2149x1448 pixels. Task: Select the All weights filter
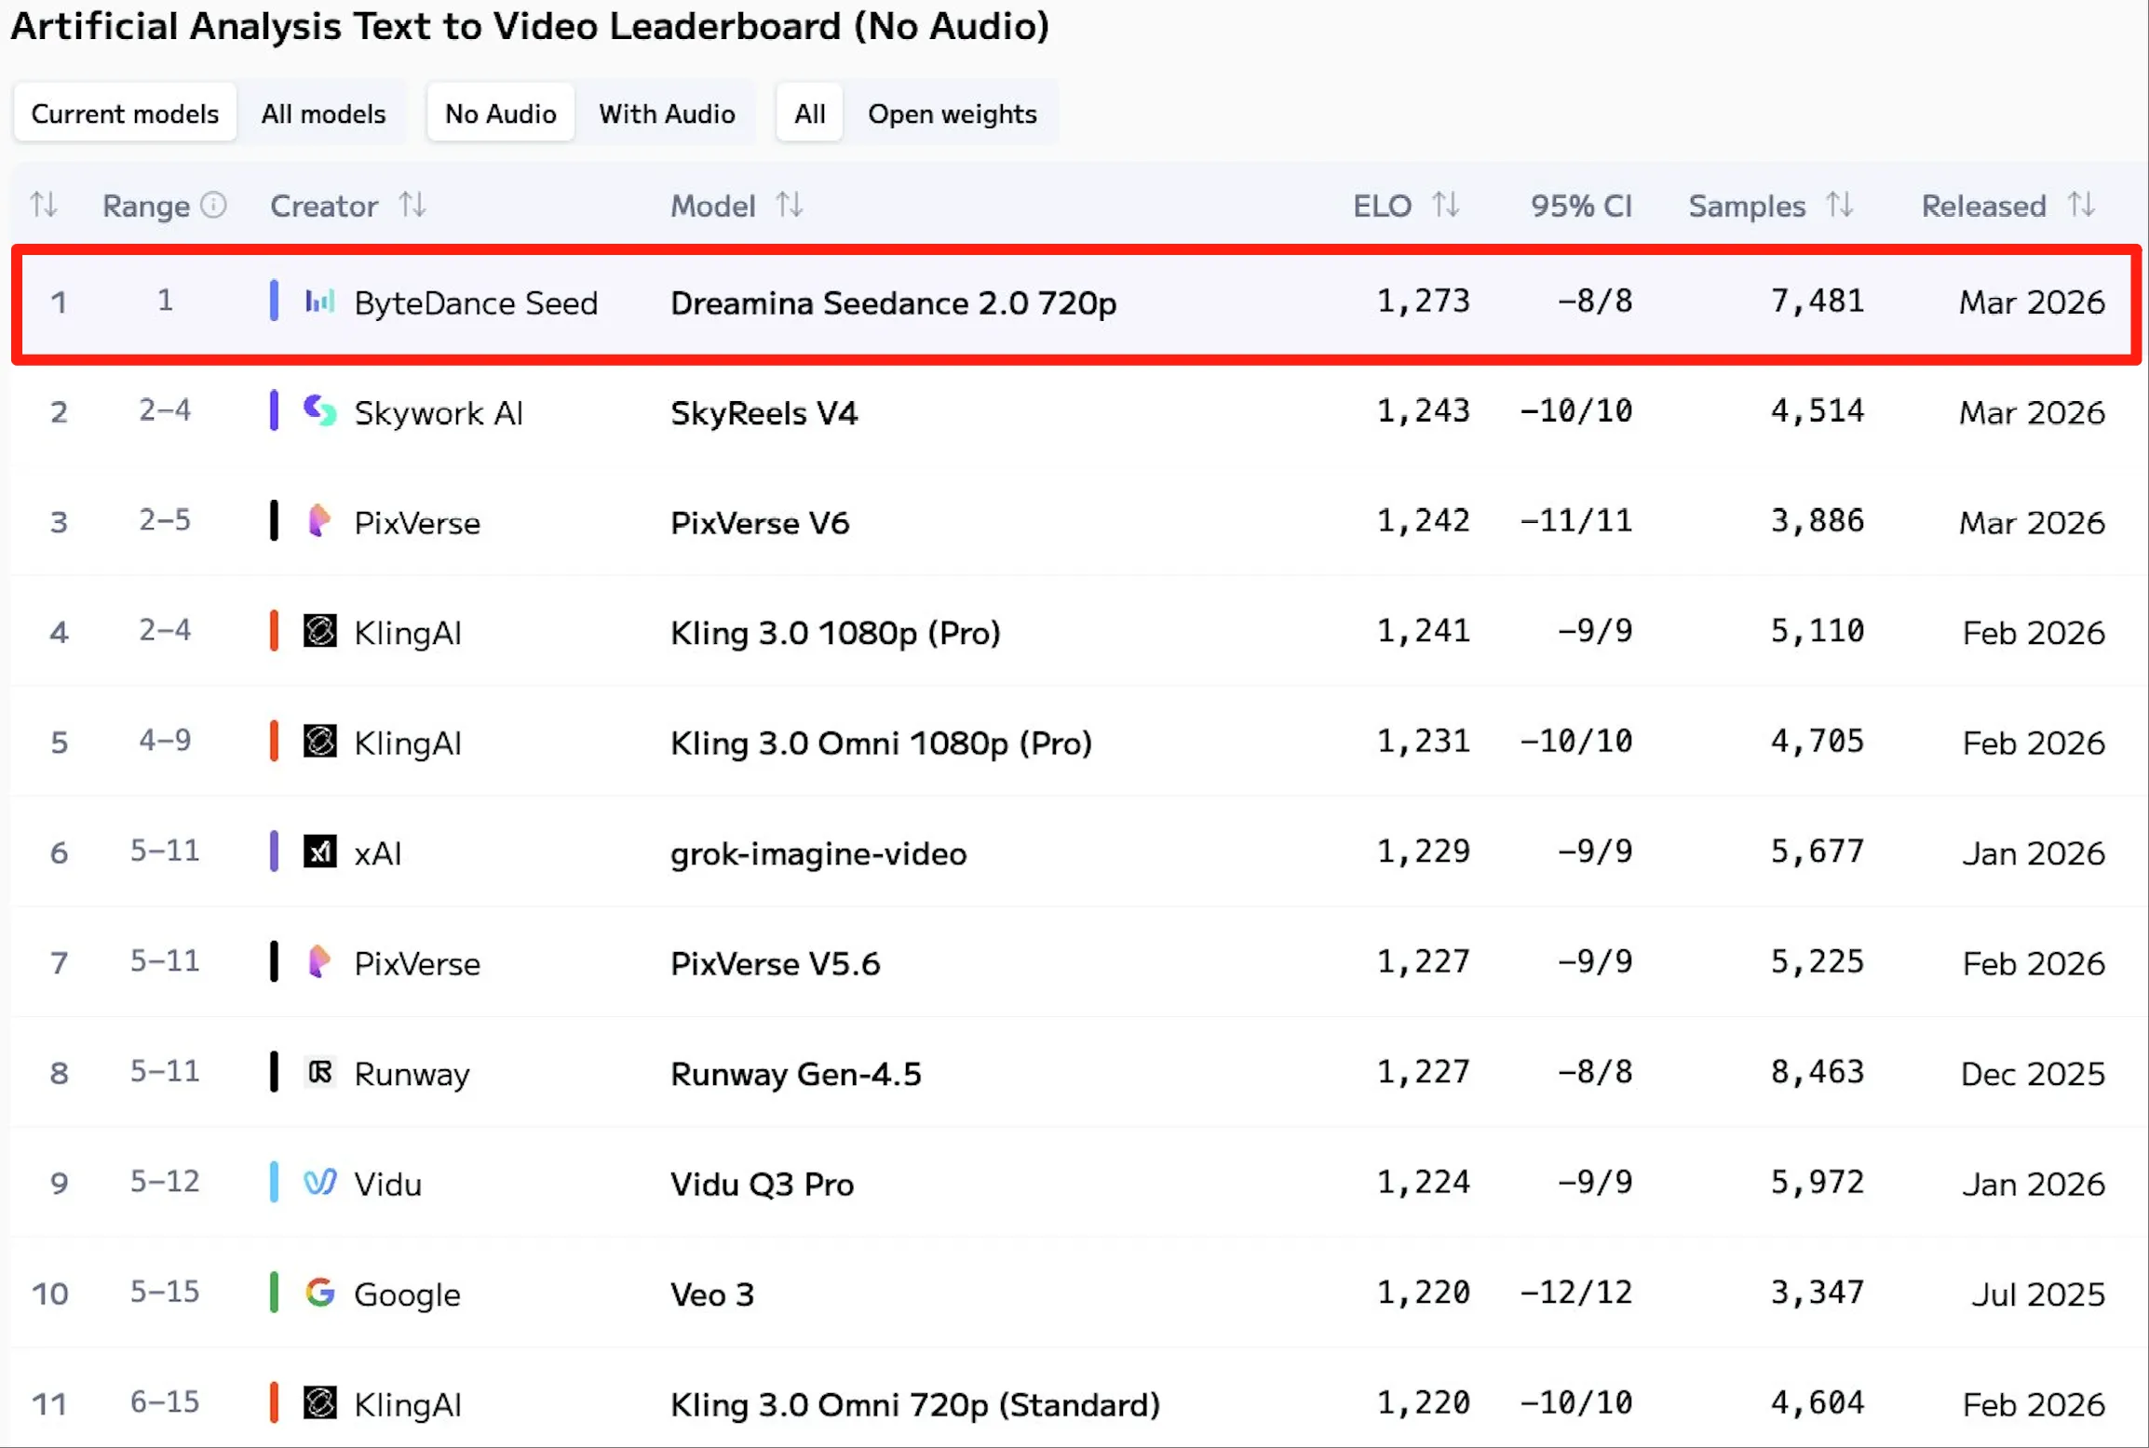(809, 114)
